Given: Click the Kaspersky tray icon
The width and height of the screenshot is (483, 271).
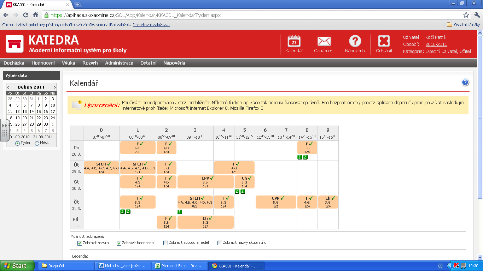Looking at the screenshot, I should 456,266.
